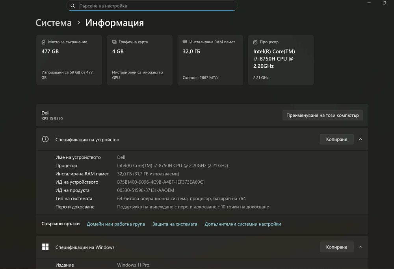394x269 pixels.
Task: Restore down the Settings window
Action: pos(385,3)
